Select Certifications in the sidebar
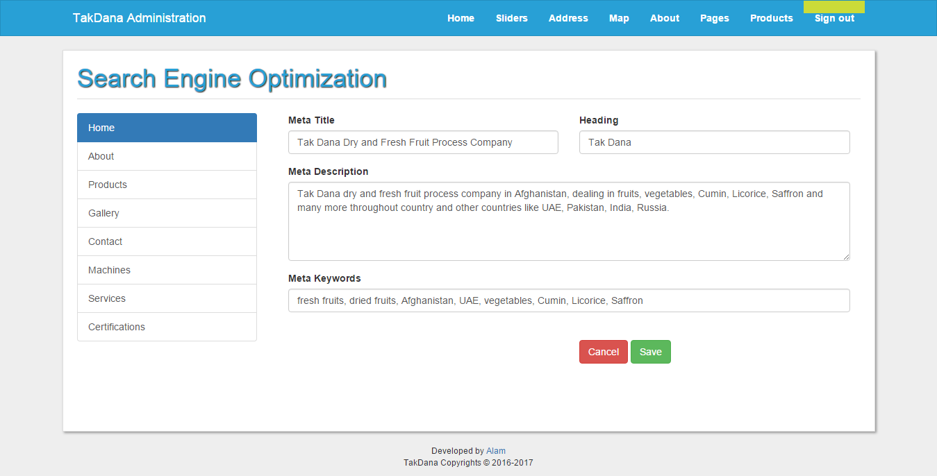The width and height of the screenshot is (937, 476). [x=167, y=327]
